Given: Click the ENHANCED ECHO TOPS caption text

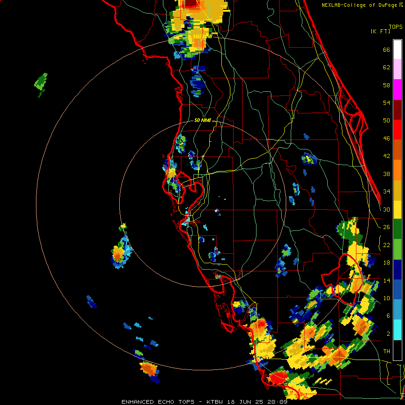Looking at the screenshot, I should pos(158,402).
